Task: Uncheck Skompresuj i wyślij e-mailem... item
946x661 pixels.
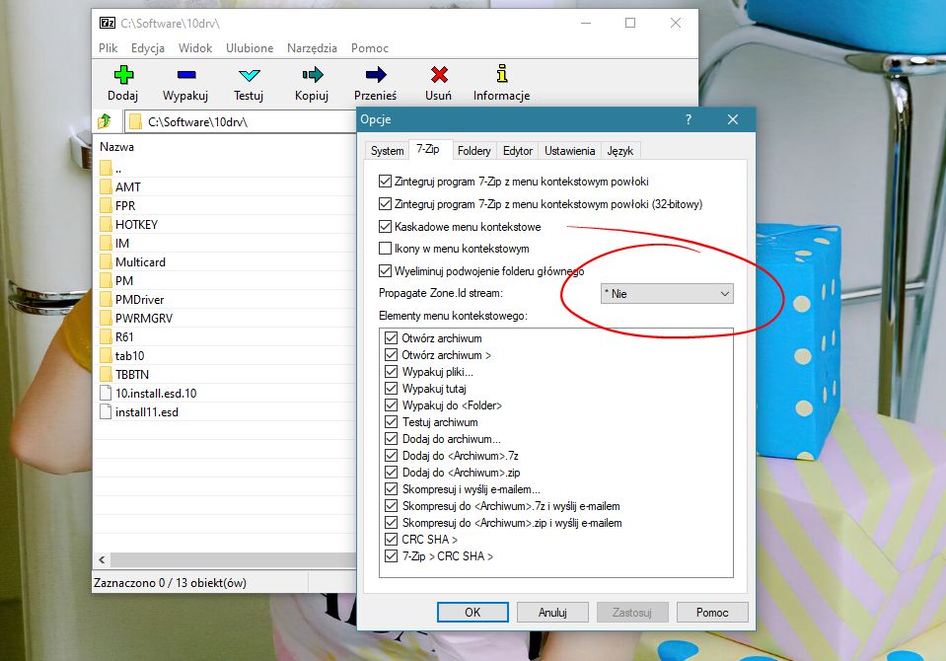Action: tap(391, 489)
